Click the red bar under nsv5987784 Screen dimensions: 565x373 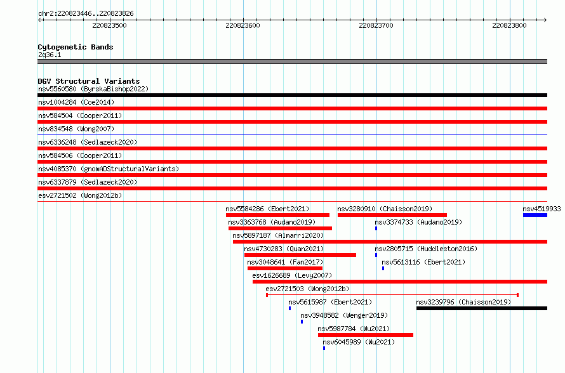pos(366,335)
